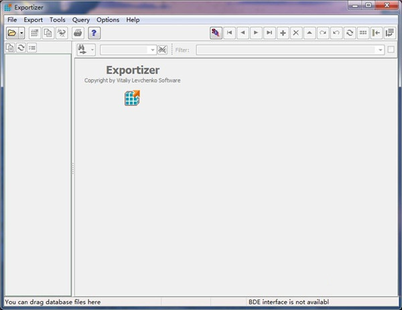Click the plus insert record icon
This screenshot has width=402, height=310.
283,33
